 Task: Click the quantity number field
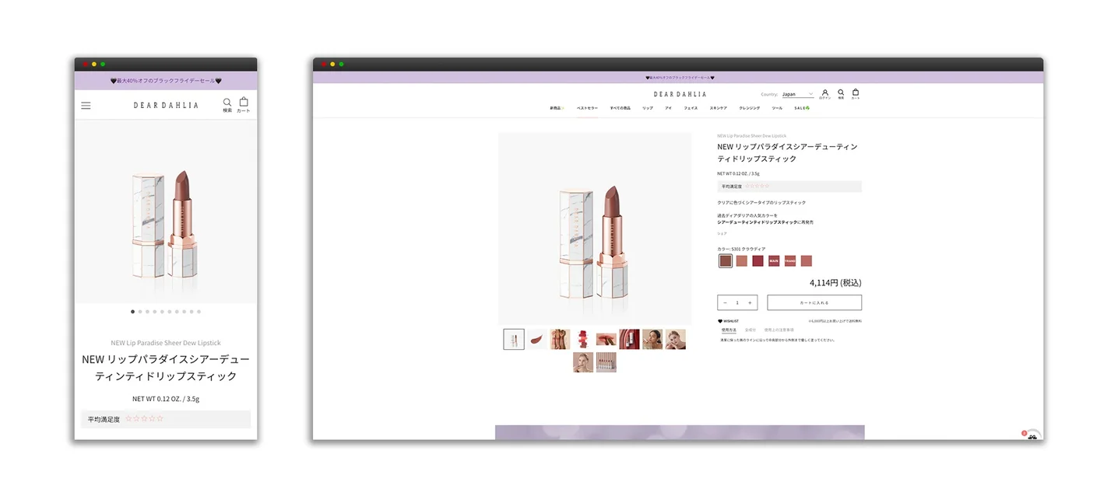tap(737, 302)
